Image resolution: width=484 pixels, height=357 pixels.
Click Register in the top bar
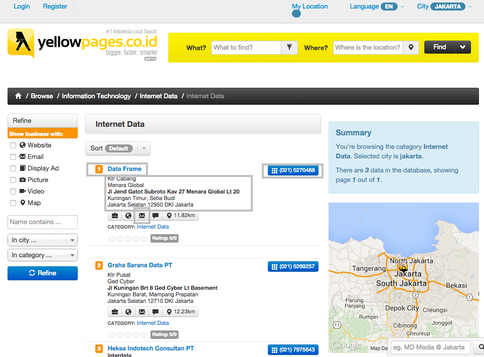click(x=55, y=6)
